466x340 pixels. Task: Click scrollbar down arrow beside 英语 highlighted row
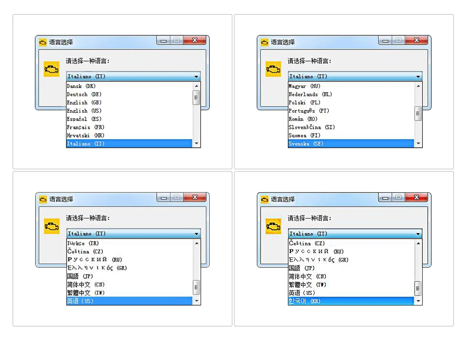click(x=196, y=301)
